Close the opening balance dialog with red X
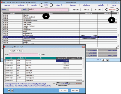Image resolution: width=121 pixels, height=94 pixels. 84,47
